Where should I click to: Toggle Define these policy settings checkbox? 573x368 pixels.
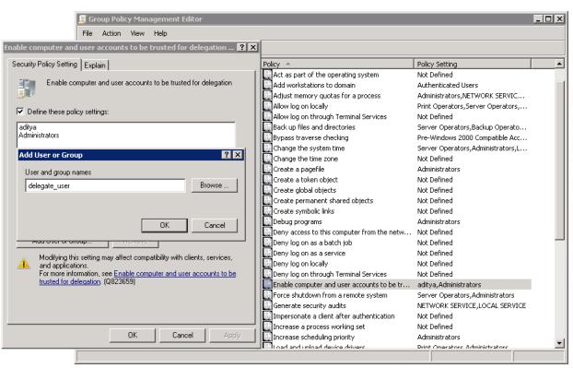pyautogui.click(x=20, y=112)
